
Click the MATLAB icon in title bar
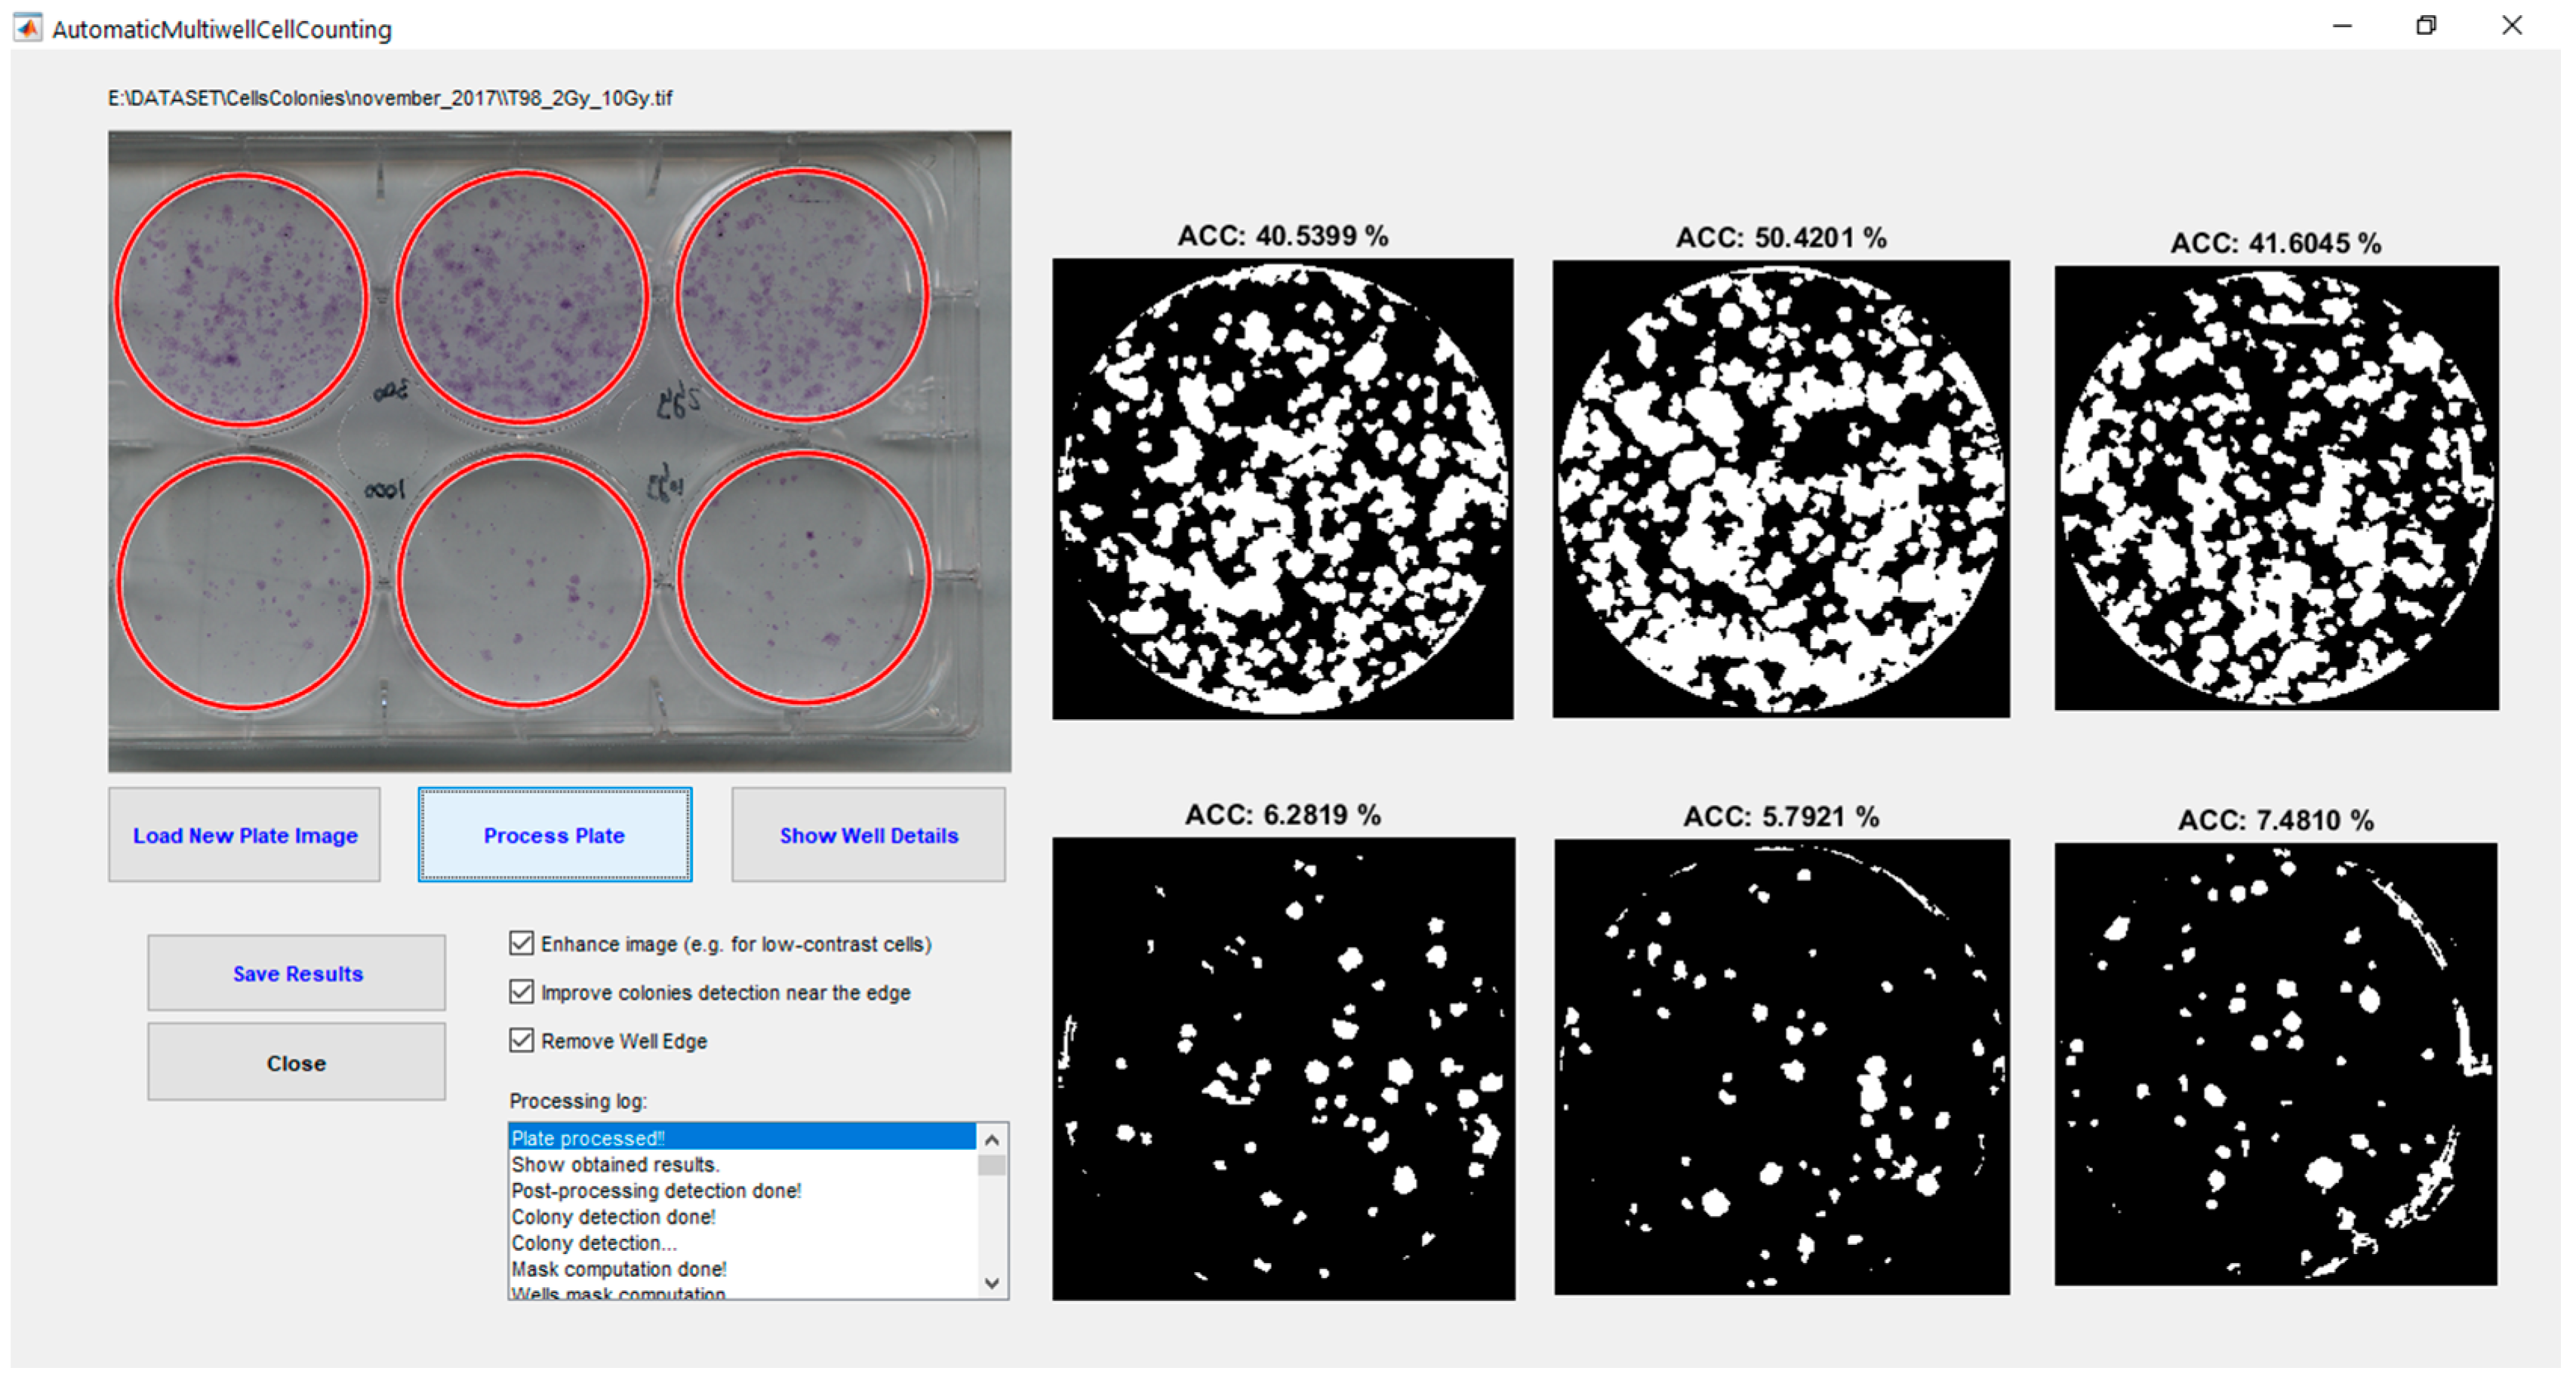[28, 27]
